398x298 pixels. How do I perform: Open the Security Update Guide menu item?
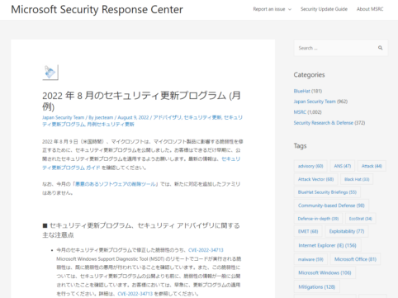(x=324, y=9)
